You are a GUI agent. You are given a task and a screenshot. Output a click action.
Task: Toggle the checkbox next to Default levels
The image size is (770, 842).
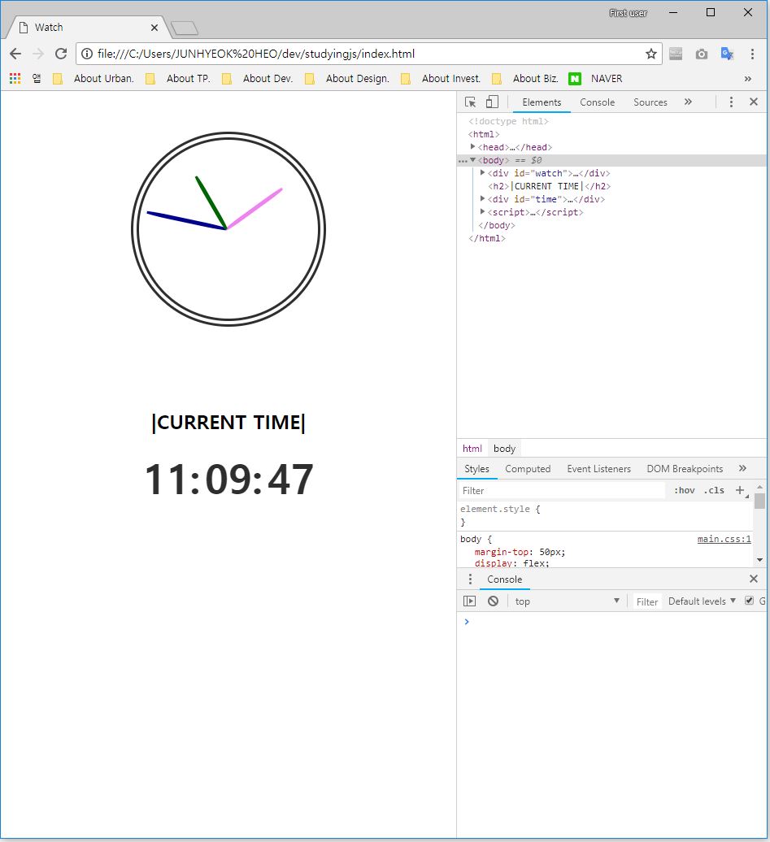(749, 601)
